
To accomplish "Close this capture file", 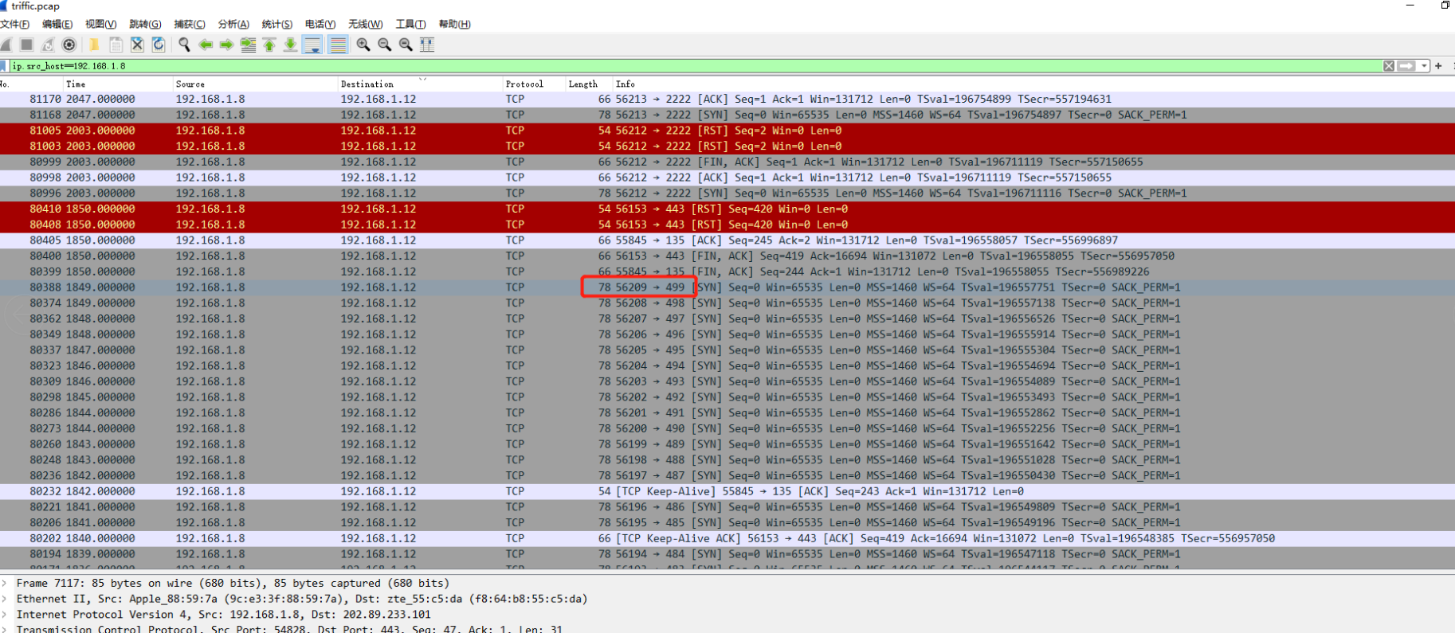I will (x=137, y=45).
